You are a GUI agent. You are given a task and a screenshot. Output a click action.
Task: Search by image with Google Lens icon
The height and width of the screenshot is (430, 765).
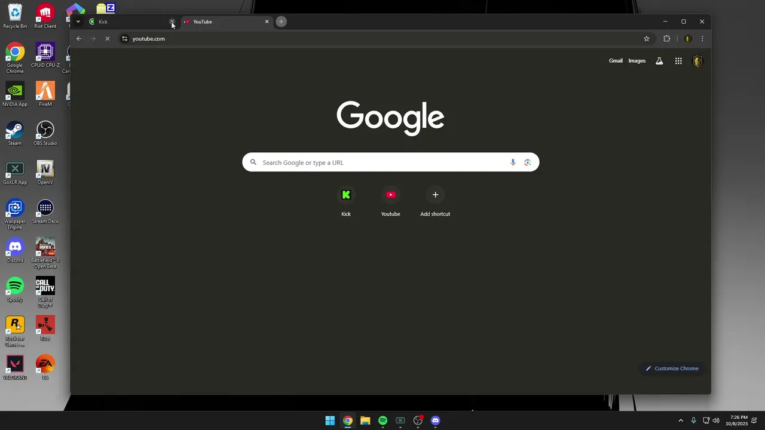click(x=527, y=162)
